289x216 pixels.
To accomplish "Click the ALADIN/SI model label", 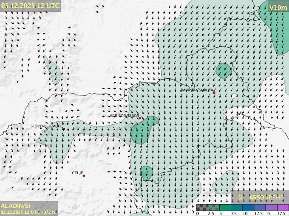I will pos(15,206).
